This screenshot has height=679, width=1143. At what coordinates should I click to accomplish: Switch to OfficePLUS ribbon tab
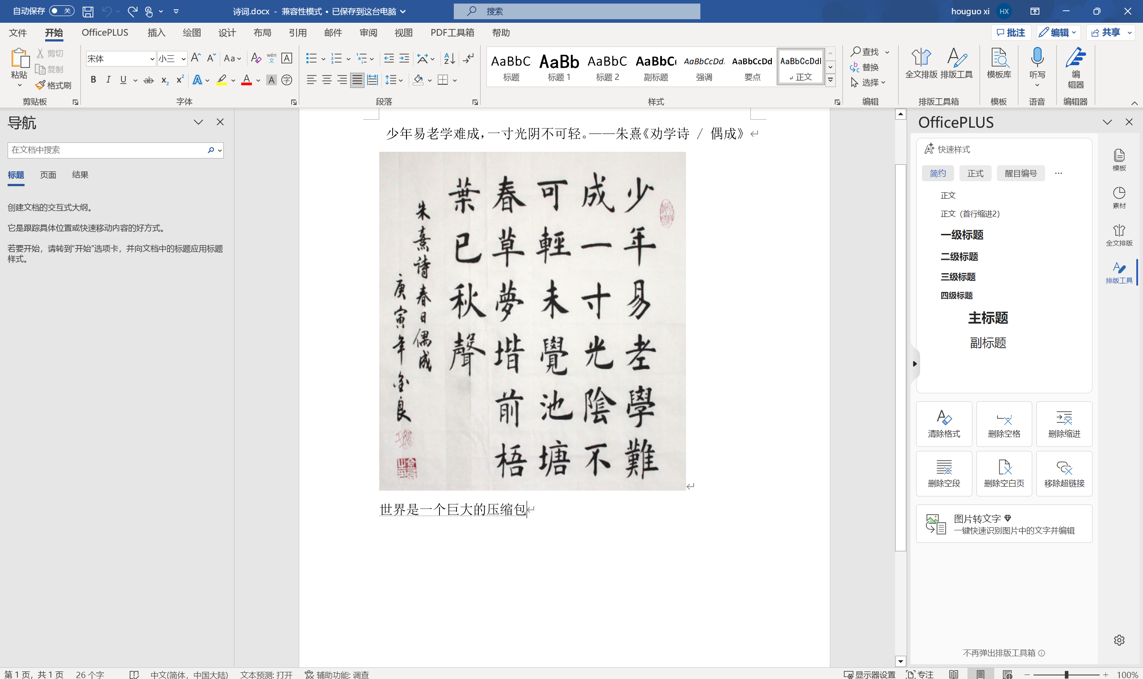point(105,33)
